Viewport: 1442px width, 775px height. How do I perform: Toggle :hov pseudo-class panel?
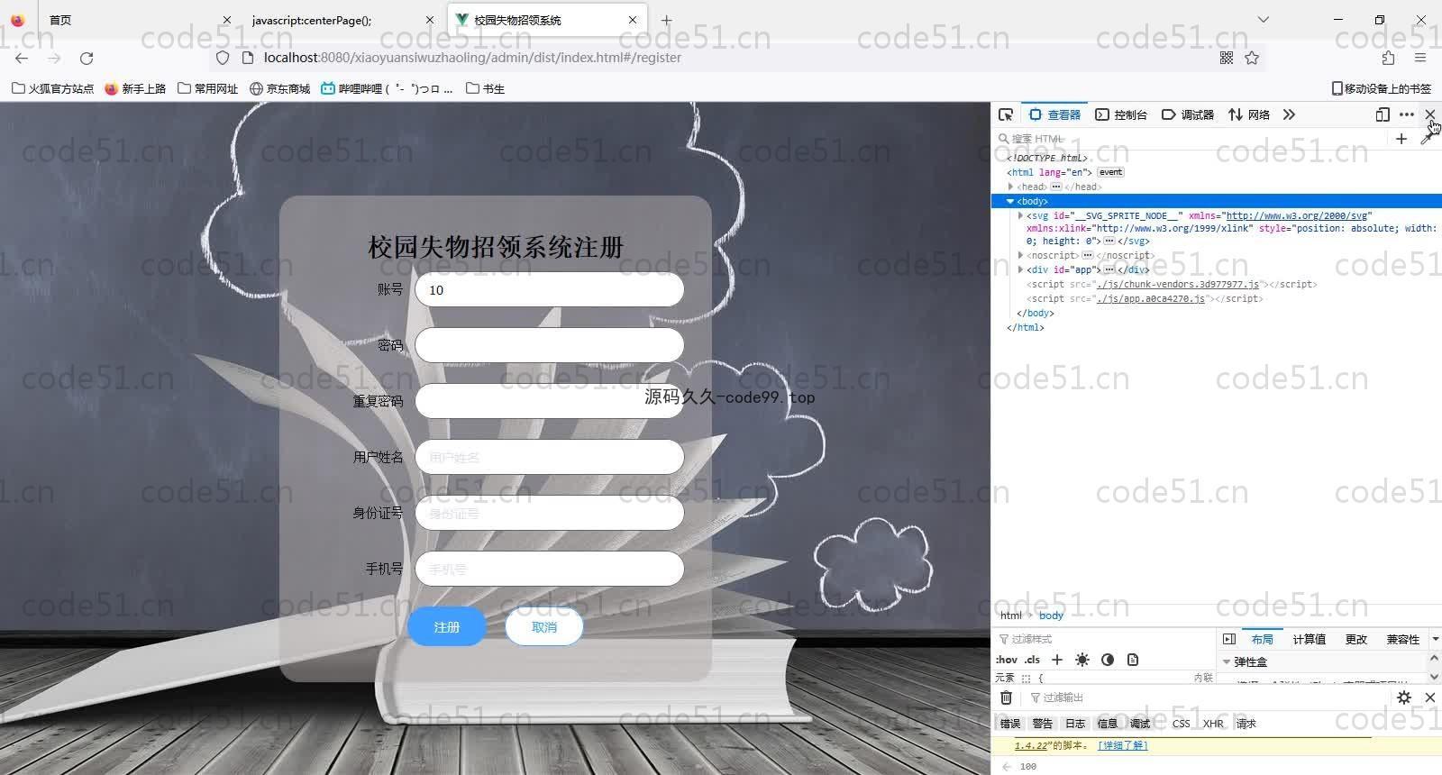click(1007, 660)
